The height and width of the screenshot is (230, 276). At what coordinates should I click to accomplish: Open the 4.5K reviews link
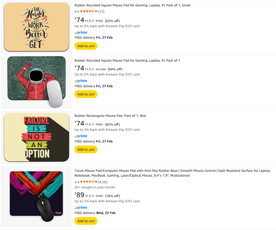coord(103,182)
